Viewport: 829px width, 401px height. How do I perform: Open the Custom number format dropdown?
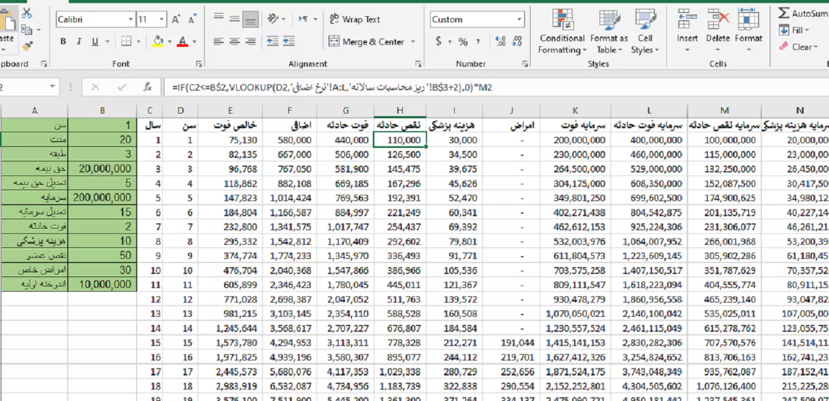(519, 19)
